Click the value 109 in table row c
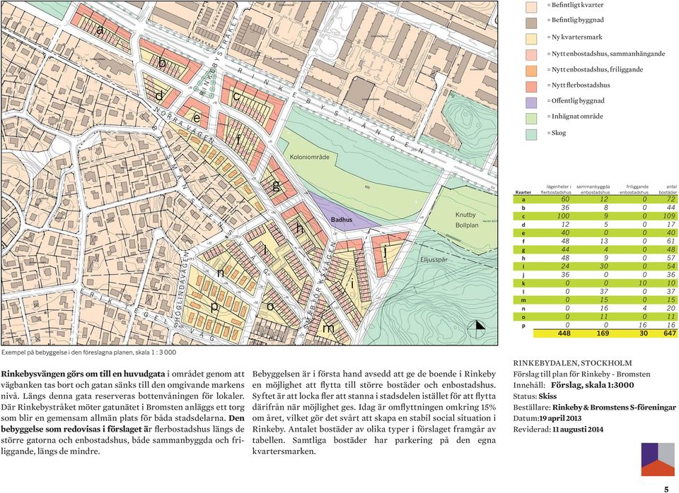The height and width of the screenshot is (493, 679). click(669, 215)
